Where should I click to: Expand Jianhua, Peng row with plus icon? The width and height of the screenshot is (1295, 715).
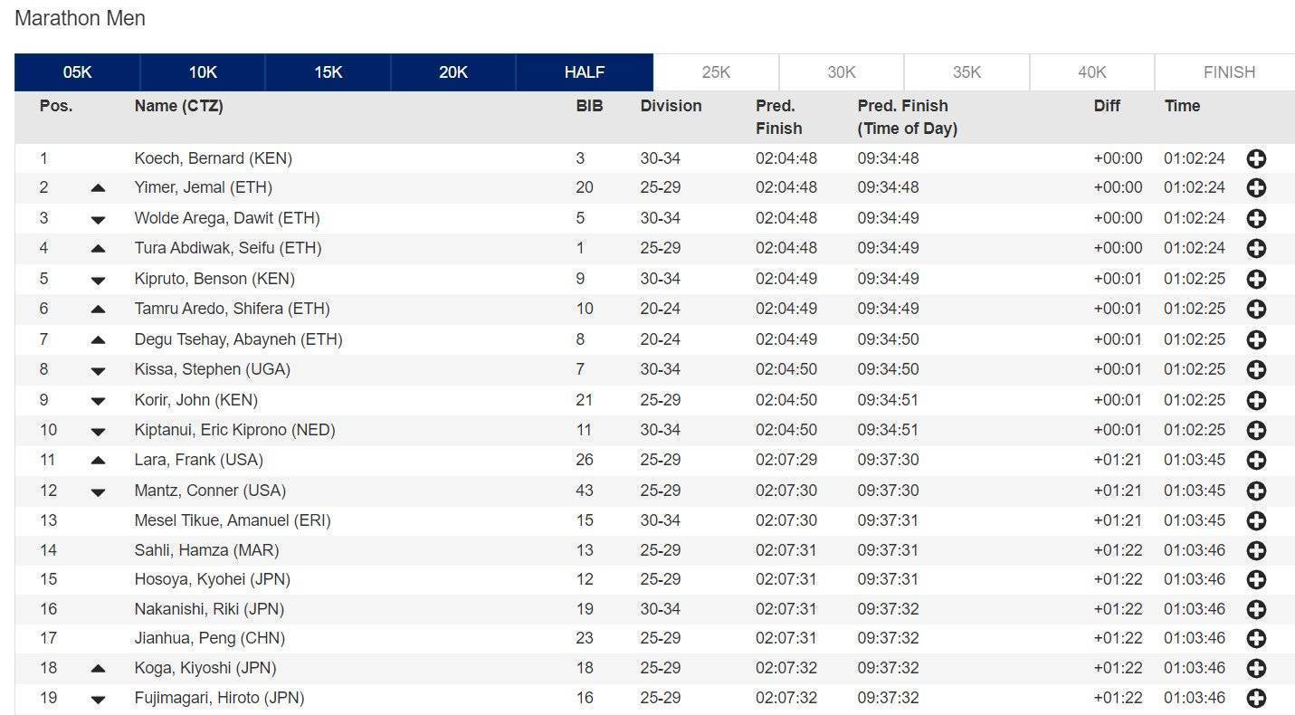click(x=1256, y=639)
